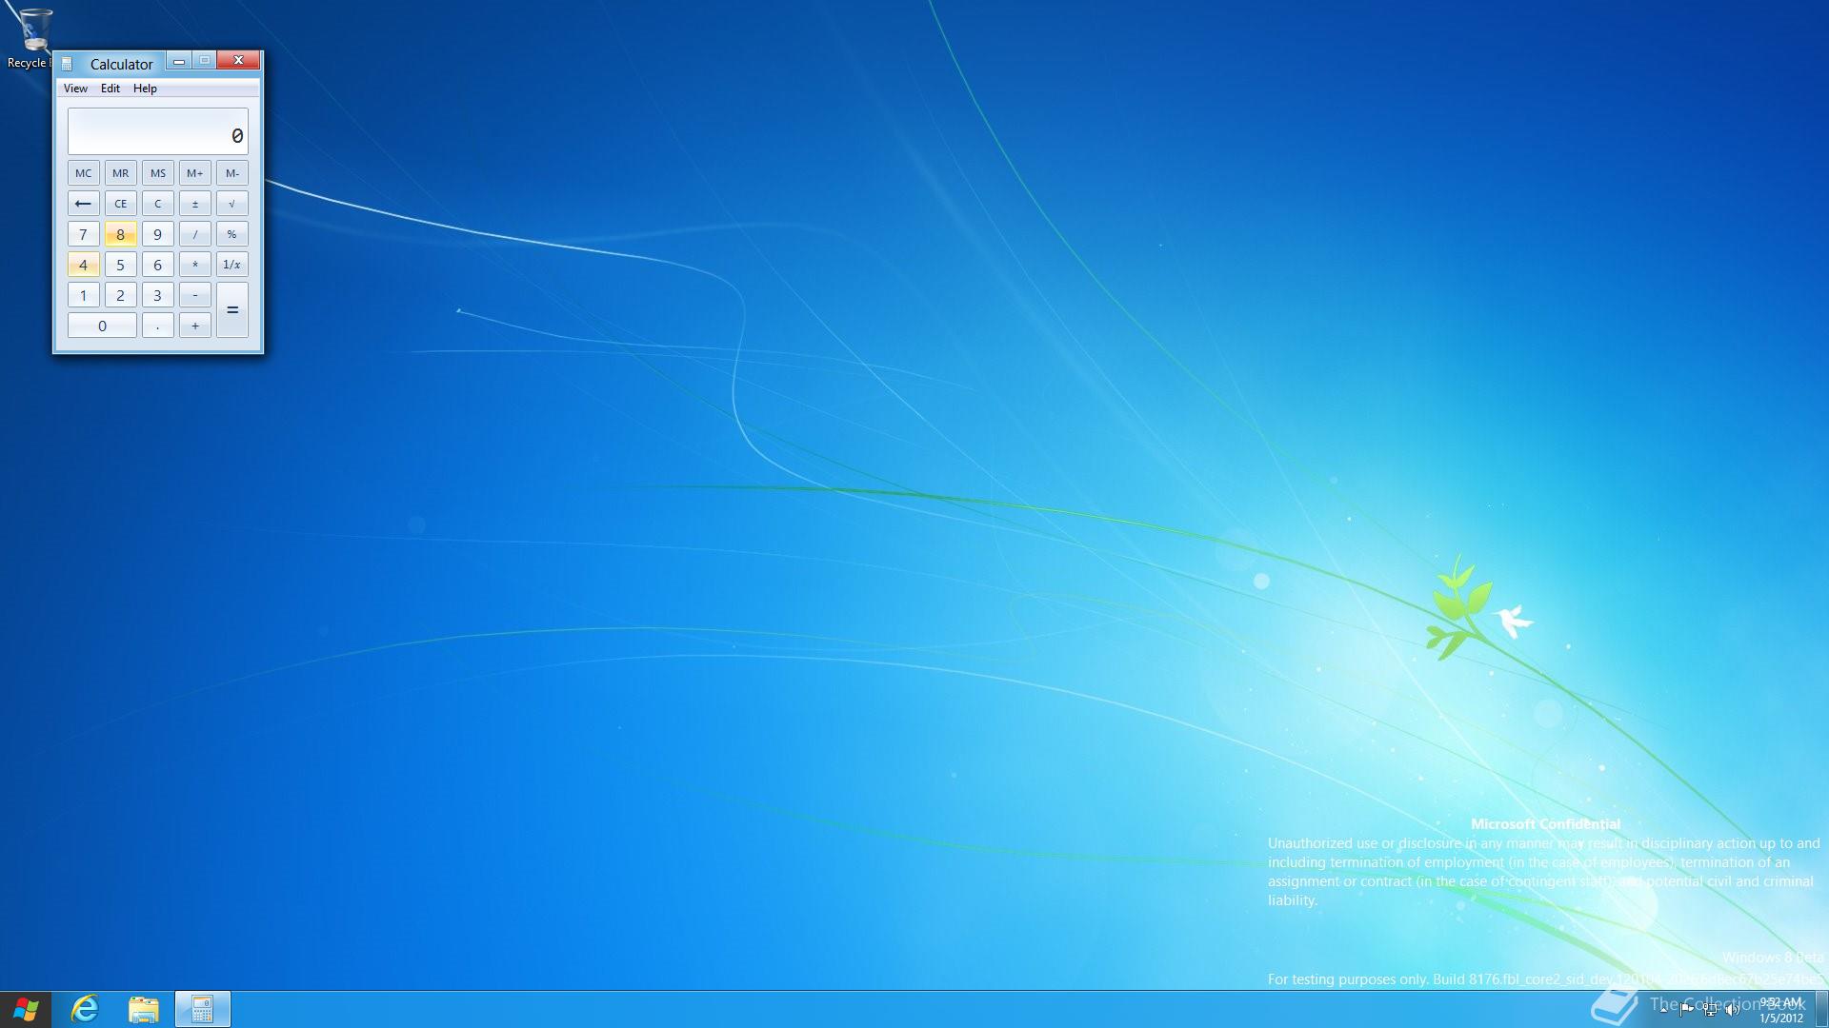The height and width of the screenshot is (1028, 1829).
Task: Minimize the Calculator window
Action: tap(178, 61)
